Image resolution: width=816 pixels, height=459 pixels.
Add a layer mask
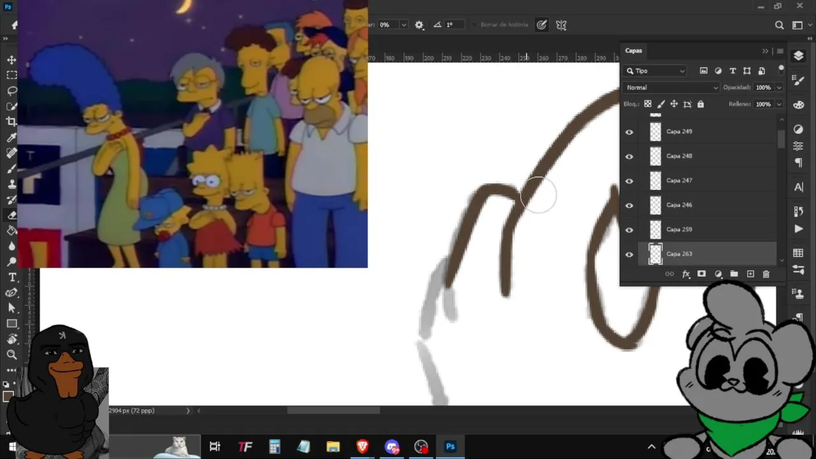coord(701,274)
